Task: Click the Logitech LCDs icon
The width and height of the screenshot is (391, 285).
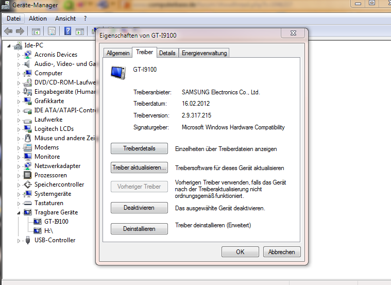Action: click(28, 129)
